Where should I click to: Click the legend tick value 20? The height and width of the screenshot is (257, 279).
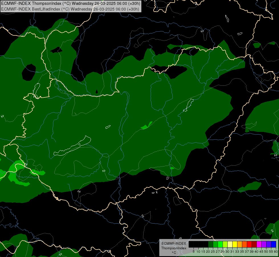(208, 252)
